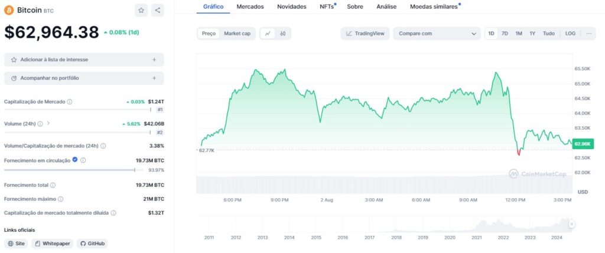The height and width of the screenshot is (253, 605).
Task: Click the #2 volume rank badge
Action: (x=160, y=133)
